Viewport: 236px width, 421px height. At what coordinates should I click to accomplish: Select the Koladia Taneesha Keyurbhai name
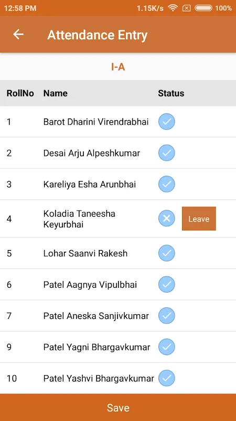(79, 219)
